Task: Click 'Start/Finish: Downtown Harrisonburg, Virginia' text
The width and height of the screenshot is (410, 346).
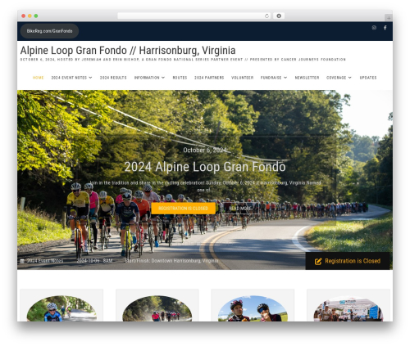Action: [171, 261]
